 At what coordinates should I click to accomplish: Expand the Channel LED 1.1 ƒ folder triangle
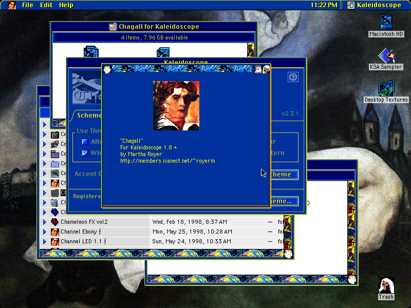pos(45,241)
